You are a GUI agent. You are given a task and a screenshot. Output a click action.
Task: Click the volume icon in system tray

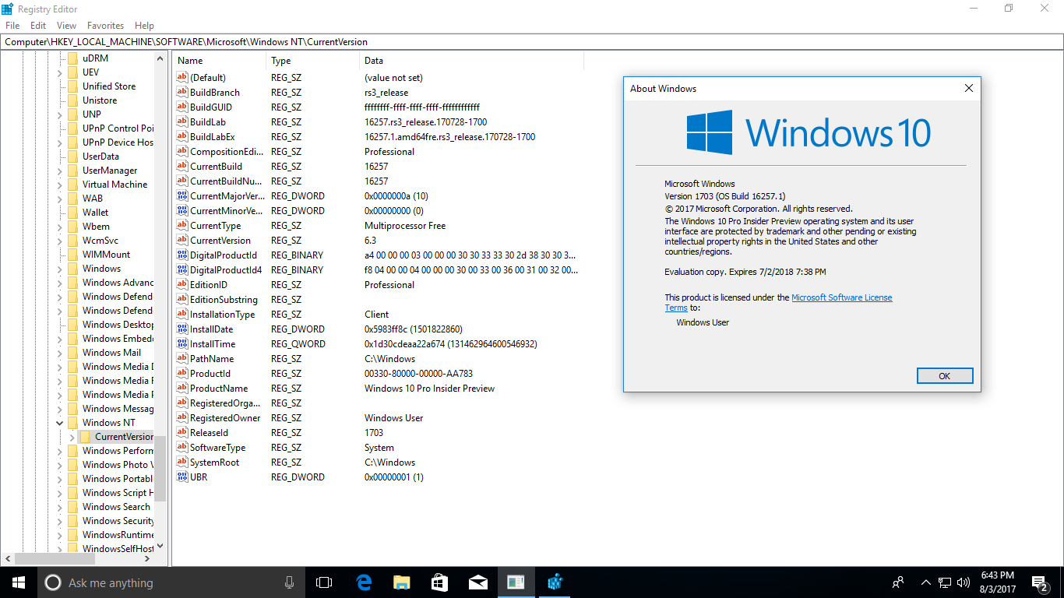point(964,582)
